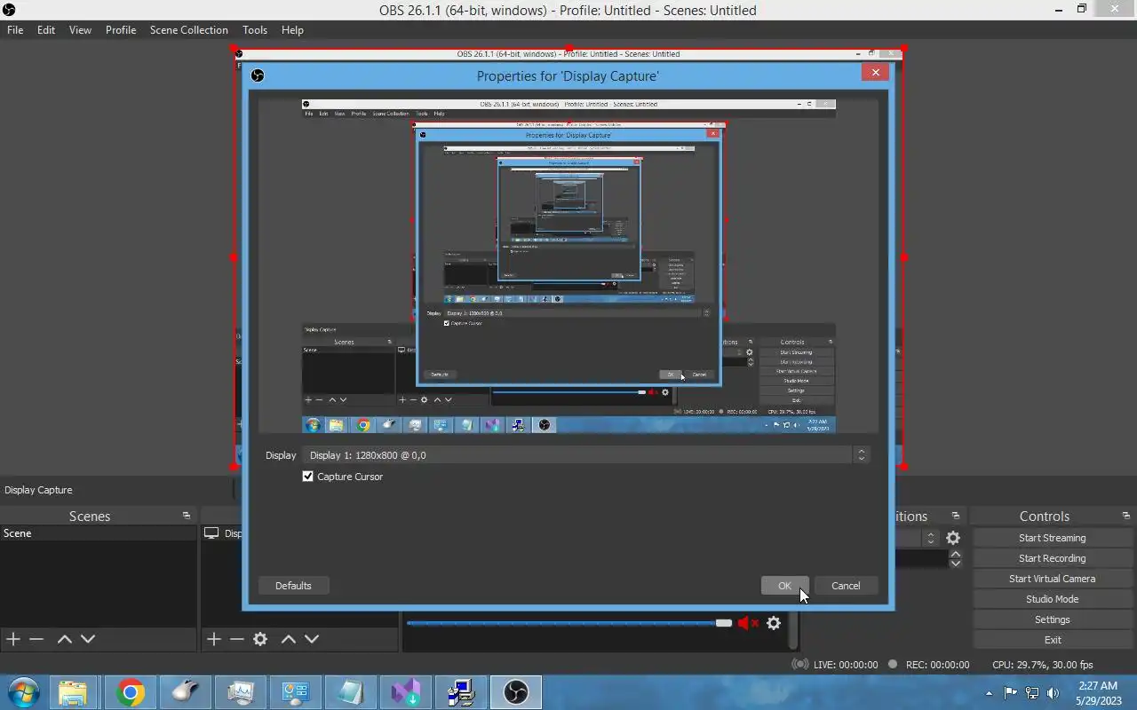The image size is (1137, 710).
Task: Cancel the Display Capture properties dialog
Action: tap(846, 586)
